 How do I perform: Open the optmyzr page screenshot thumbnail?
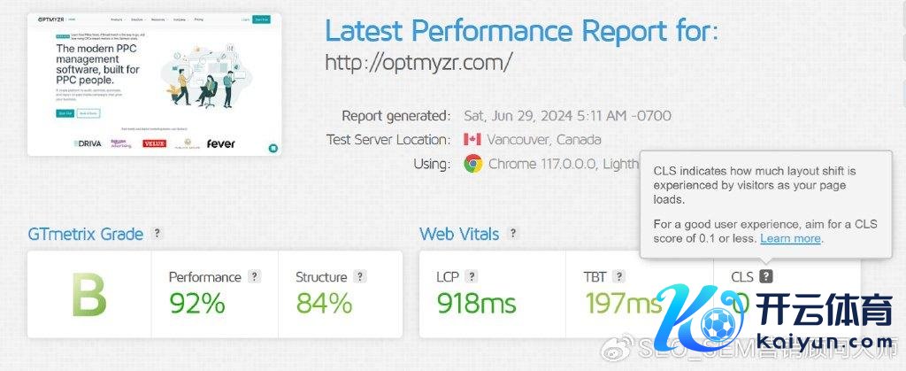point(153,84)
